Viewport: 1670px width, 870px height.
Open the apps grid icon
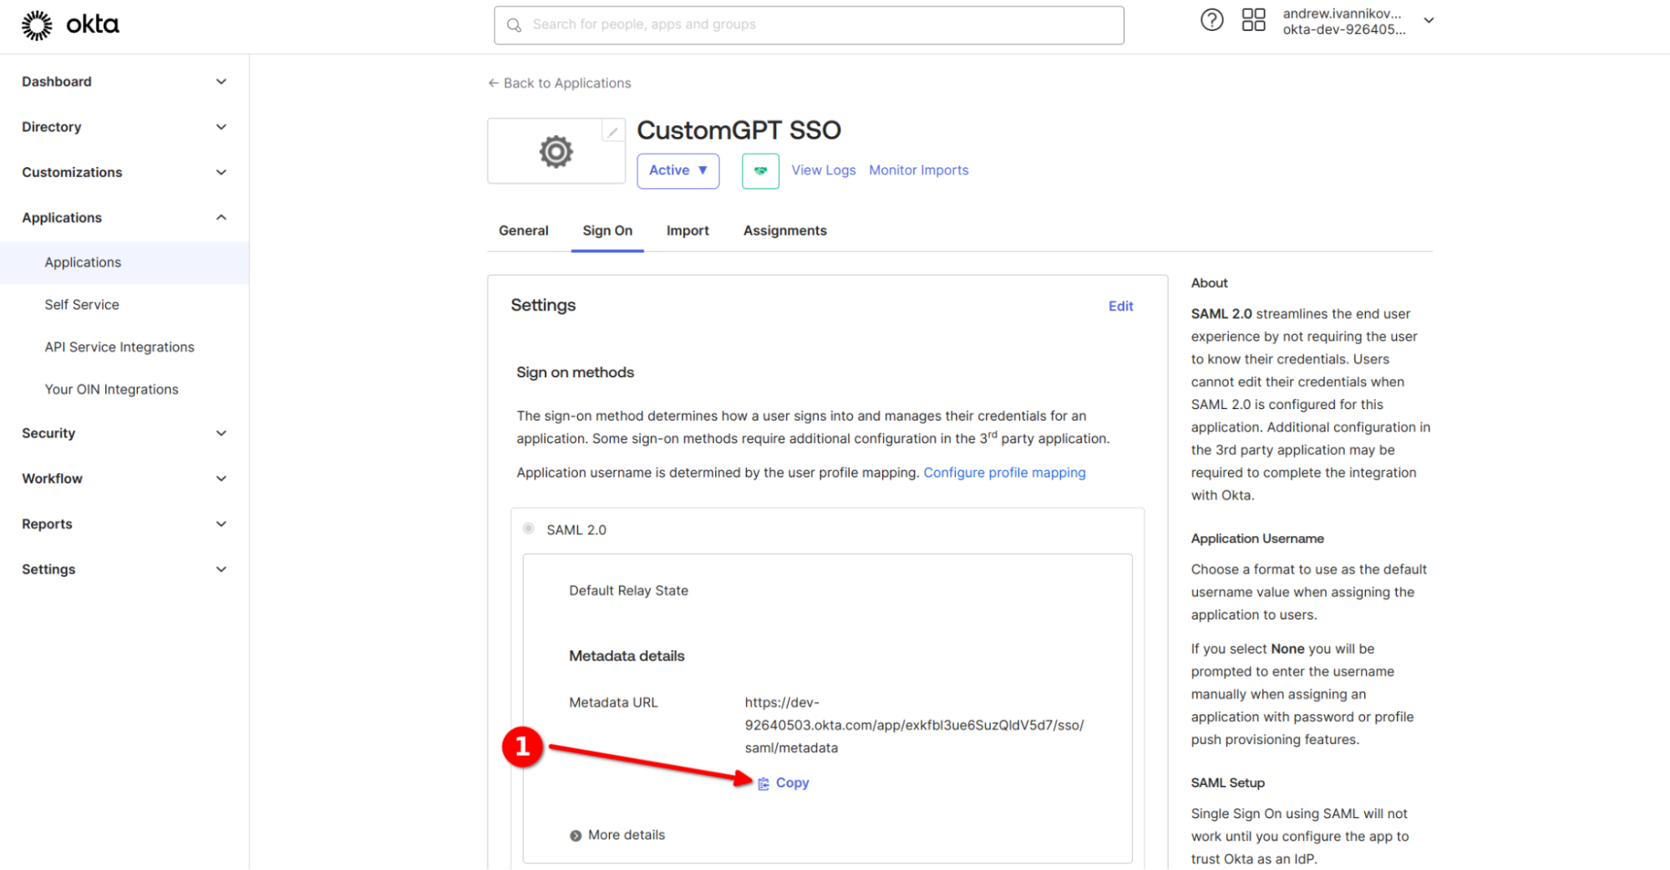pyautogui.click(x=1253, y=20)
